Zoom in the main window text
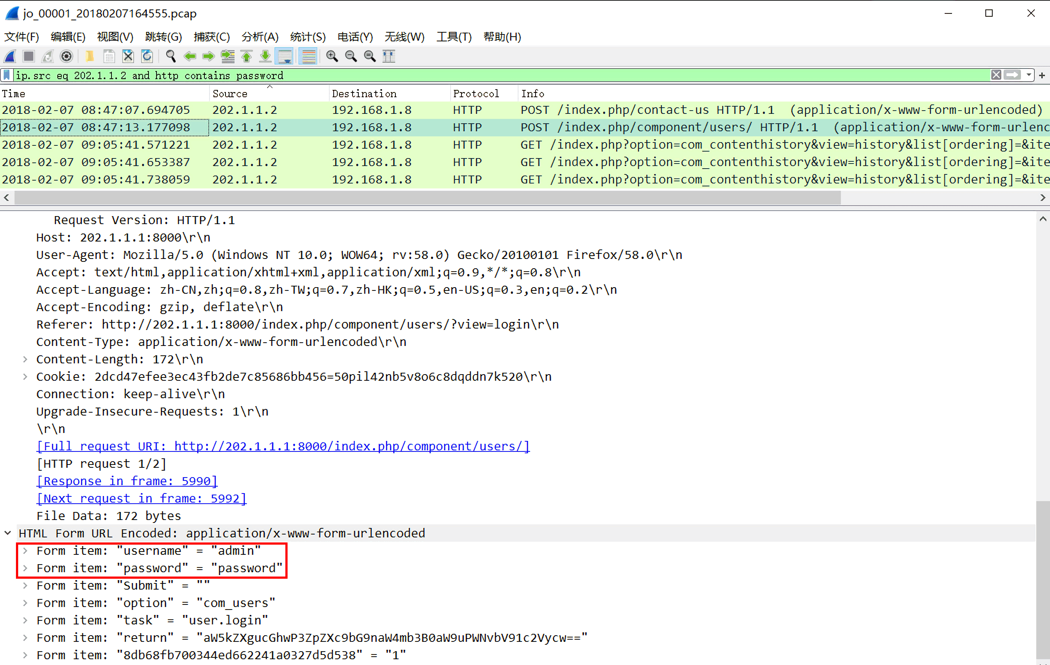The height and width of the screenshot is (665, 1050). click(x=332, y=56)
